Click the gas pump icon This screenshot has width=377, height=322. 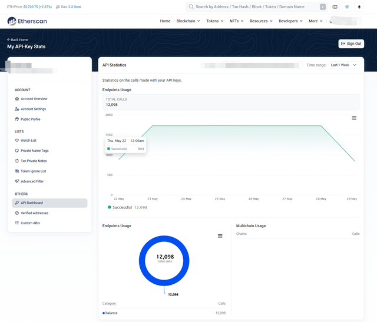coord(58,6)
